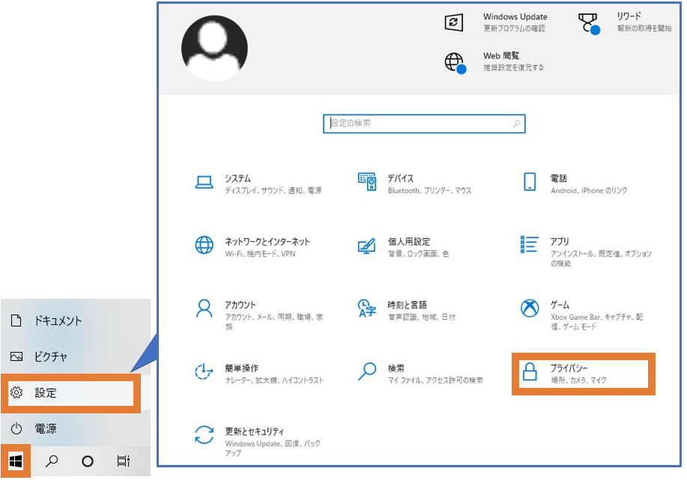Image resolution: width=687 pixels, height=483 pixels.
Task: Open the Accounts (アカウント) person icon
Action: 204,309
